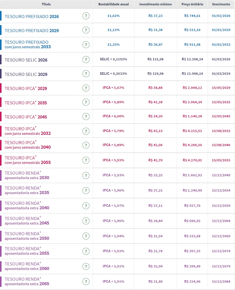Click Tesouro IPCA+ com juros semestrais 2040
Viewport: 235px width, 290px height.
28,145
